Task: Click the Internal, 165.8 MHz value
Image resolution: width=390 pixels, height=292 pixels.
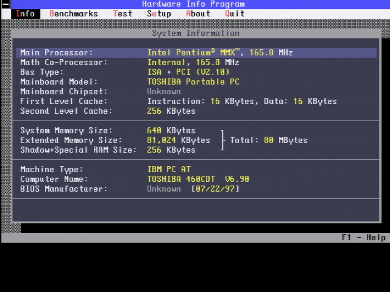Action: (193, 62)
